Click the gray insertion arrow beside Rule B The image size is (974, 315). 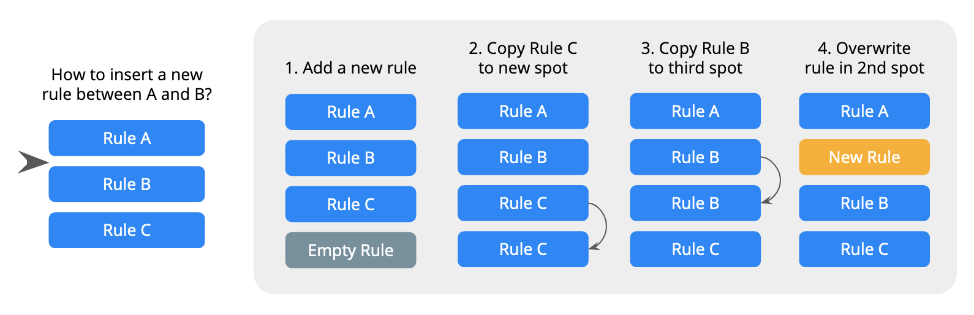coord(32,162)
